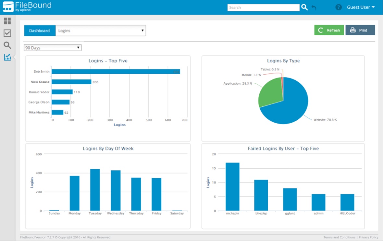This screenshot has width=383, height=241.
Task: Click the back arrow icon in header
Action: (x=314, y=7)
